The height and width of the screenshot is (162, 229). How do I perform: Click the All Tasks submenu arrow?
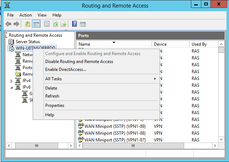(155, 79)
